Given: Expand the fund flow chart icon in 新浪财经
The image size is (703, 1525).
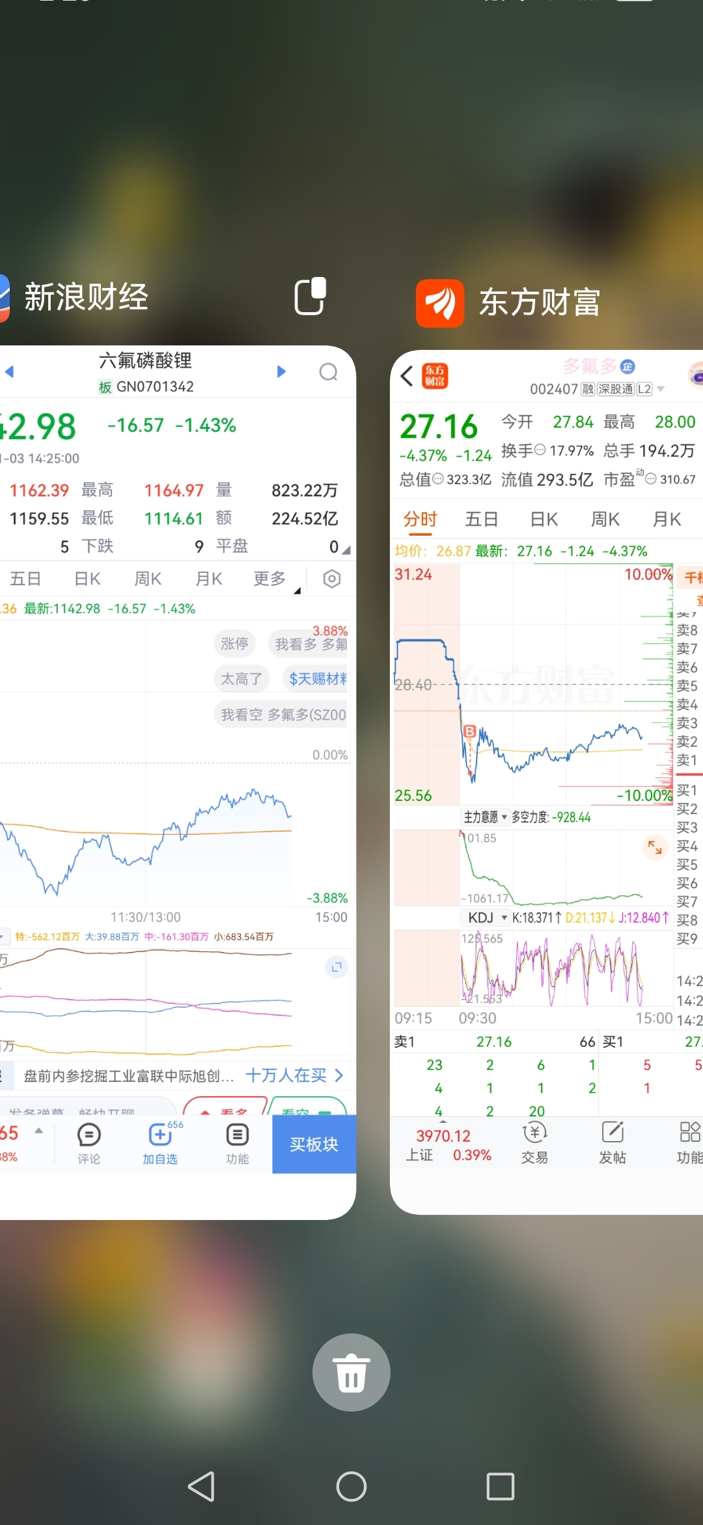Looking at the screenshot, I should tap(337, 967).
